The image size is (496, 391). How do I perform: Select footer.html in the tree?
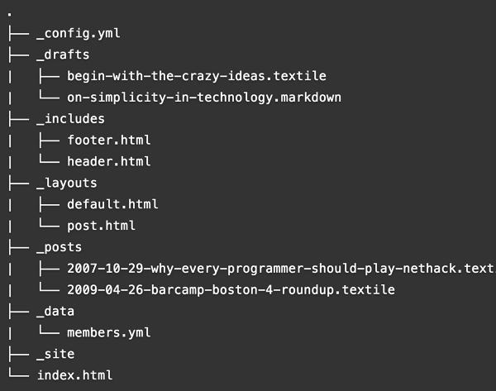(x=109, y=141)
